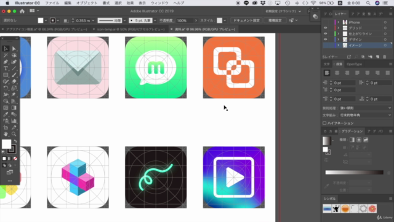Select the Artboard tool
The width and height of the screenshot is (394, 222).
pyautogui.click(x=6, y=128)
